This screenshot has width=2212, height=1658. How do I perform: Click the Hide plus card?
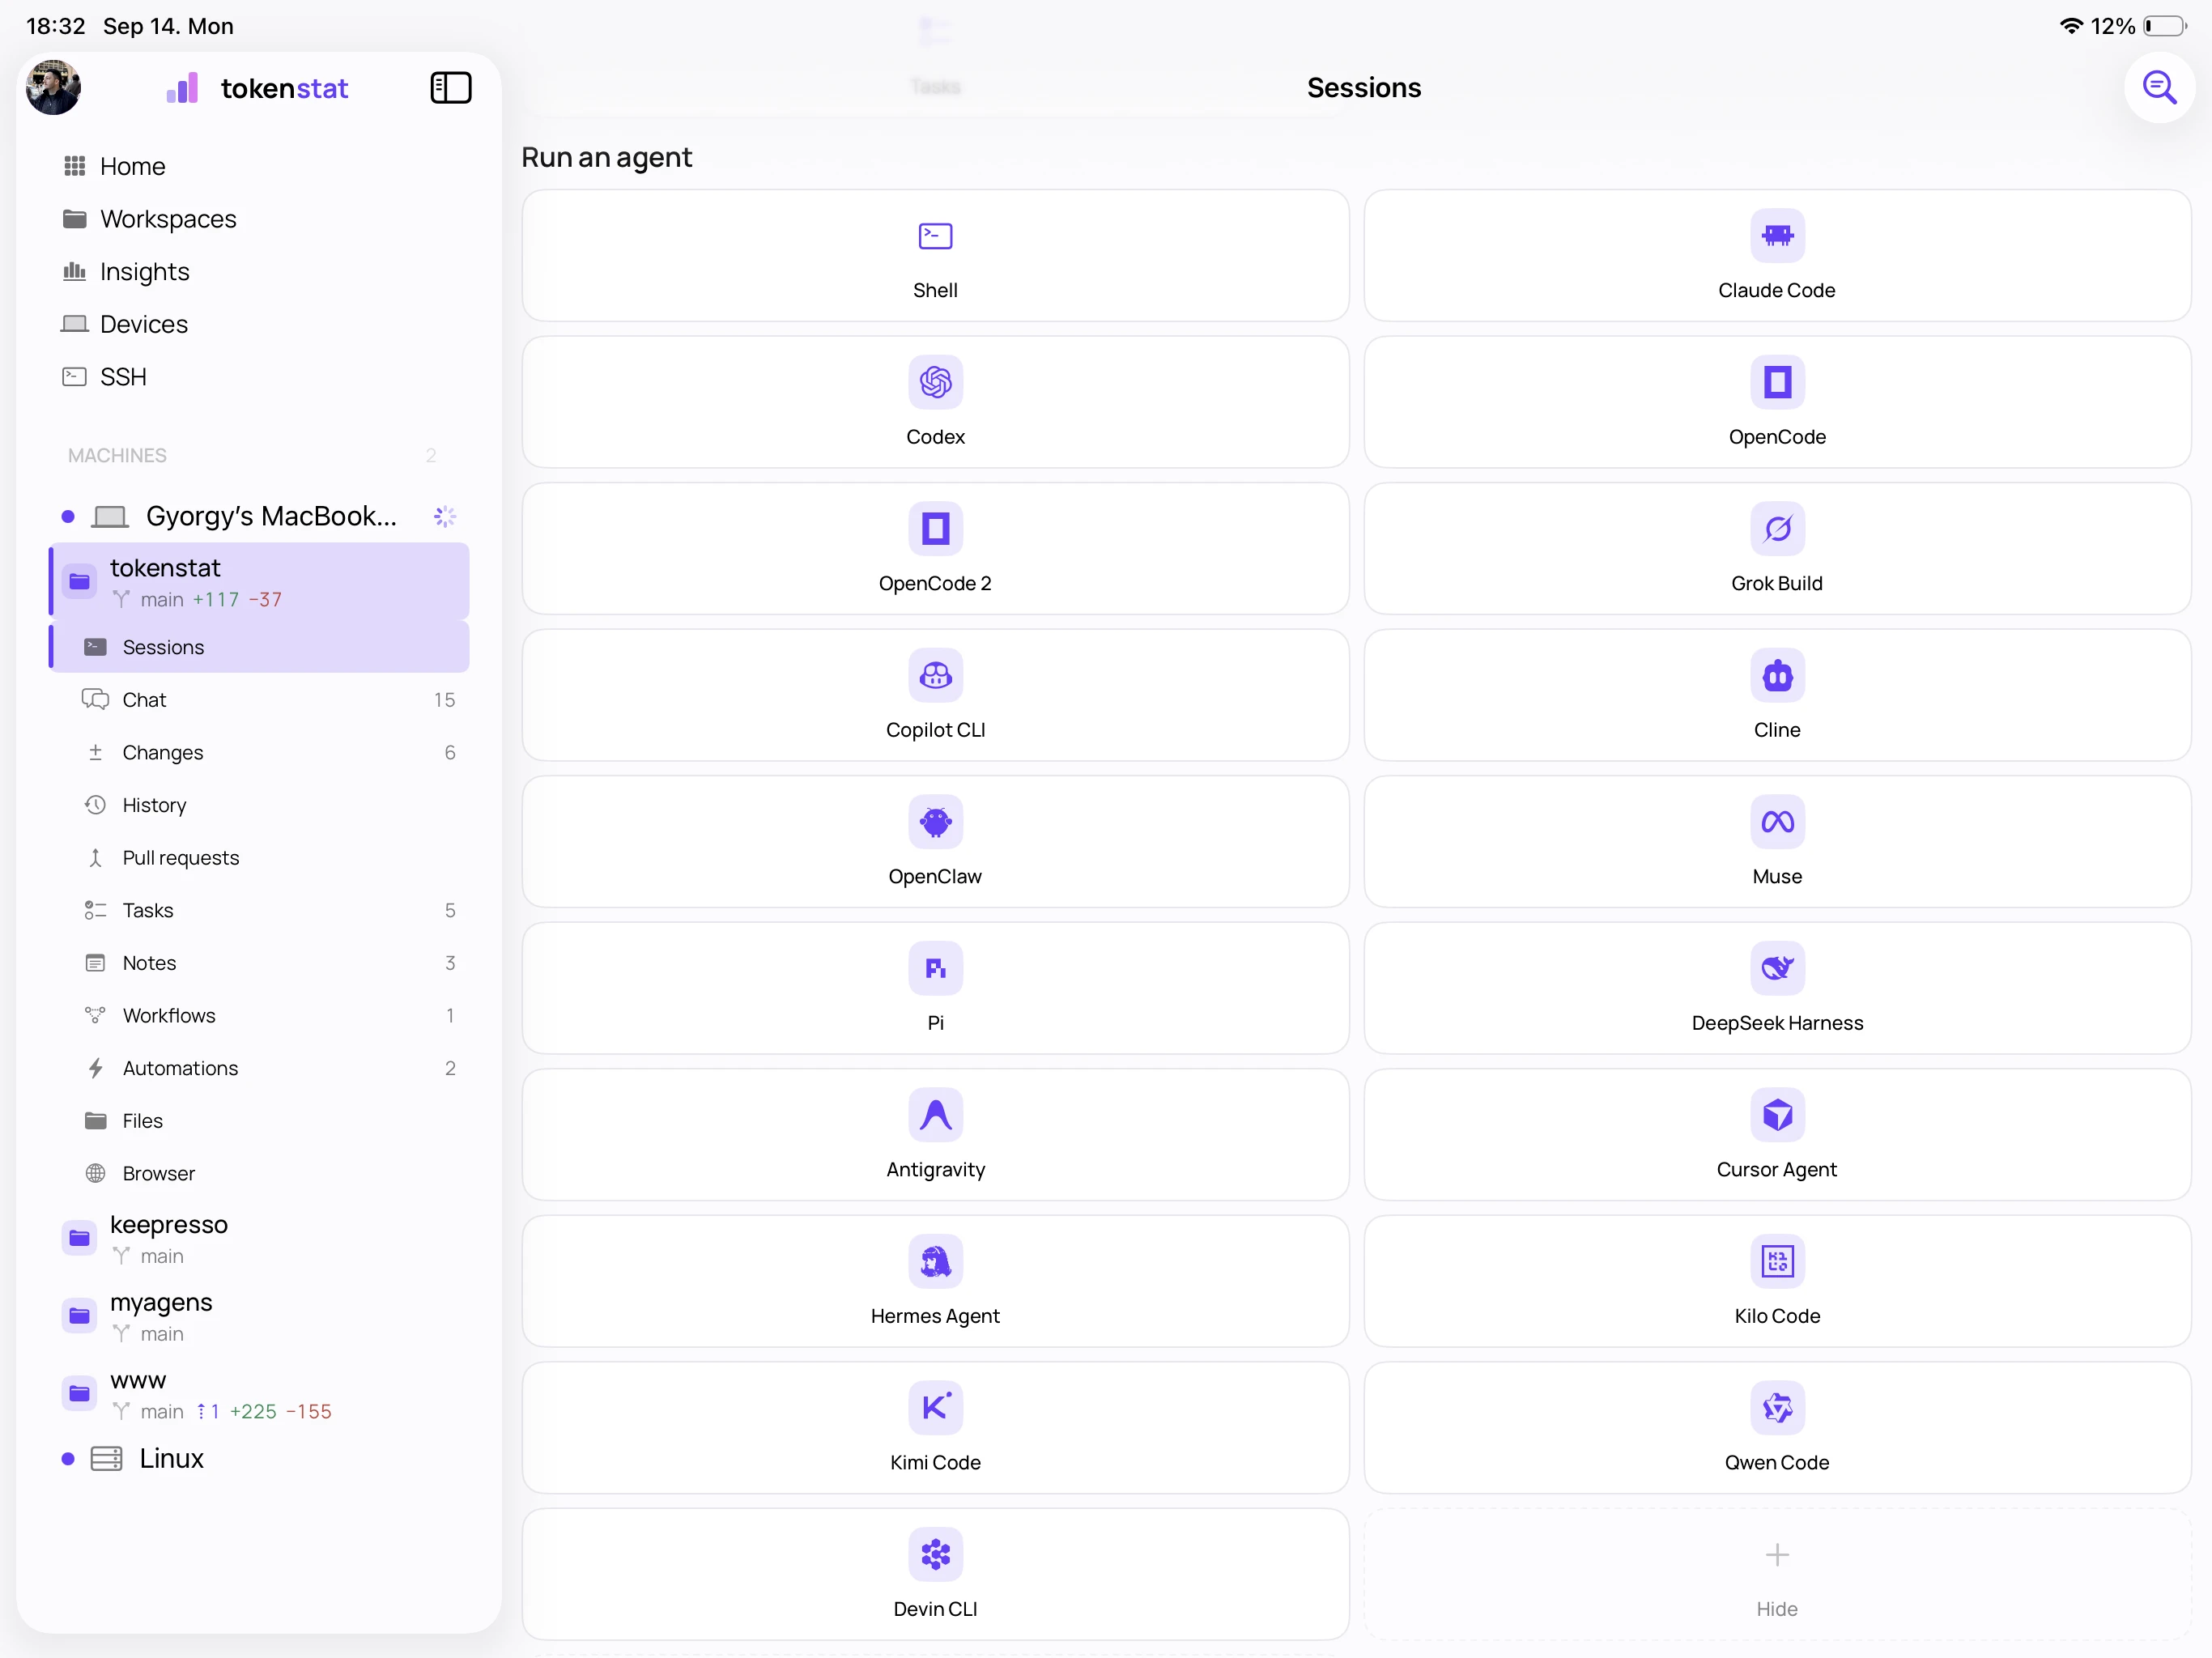1777,1574
